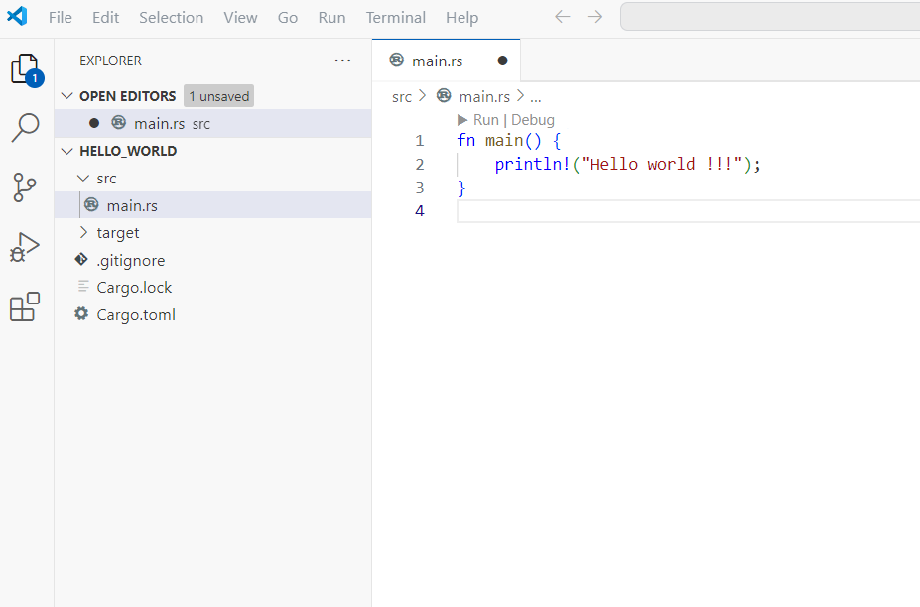Click the VS Code logo icon

17,16
